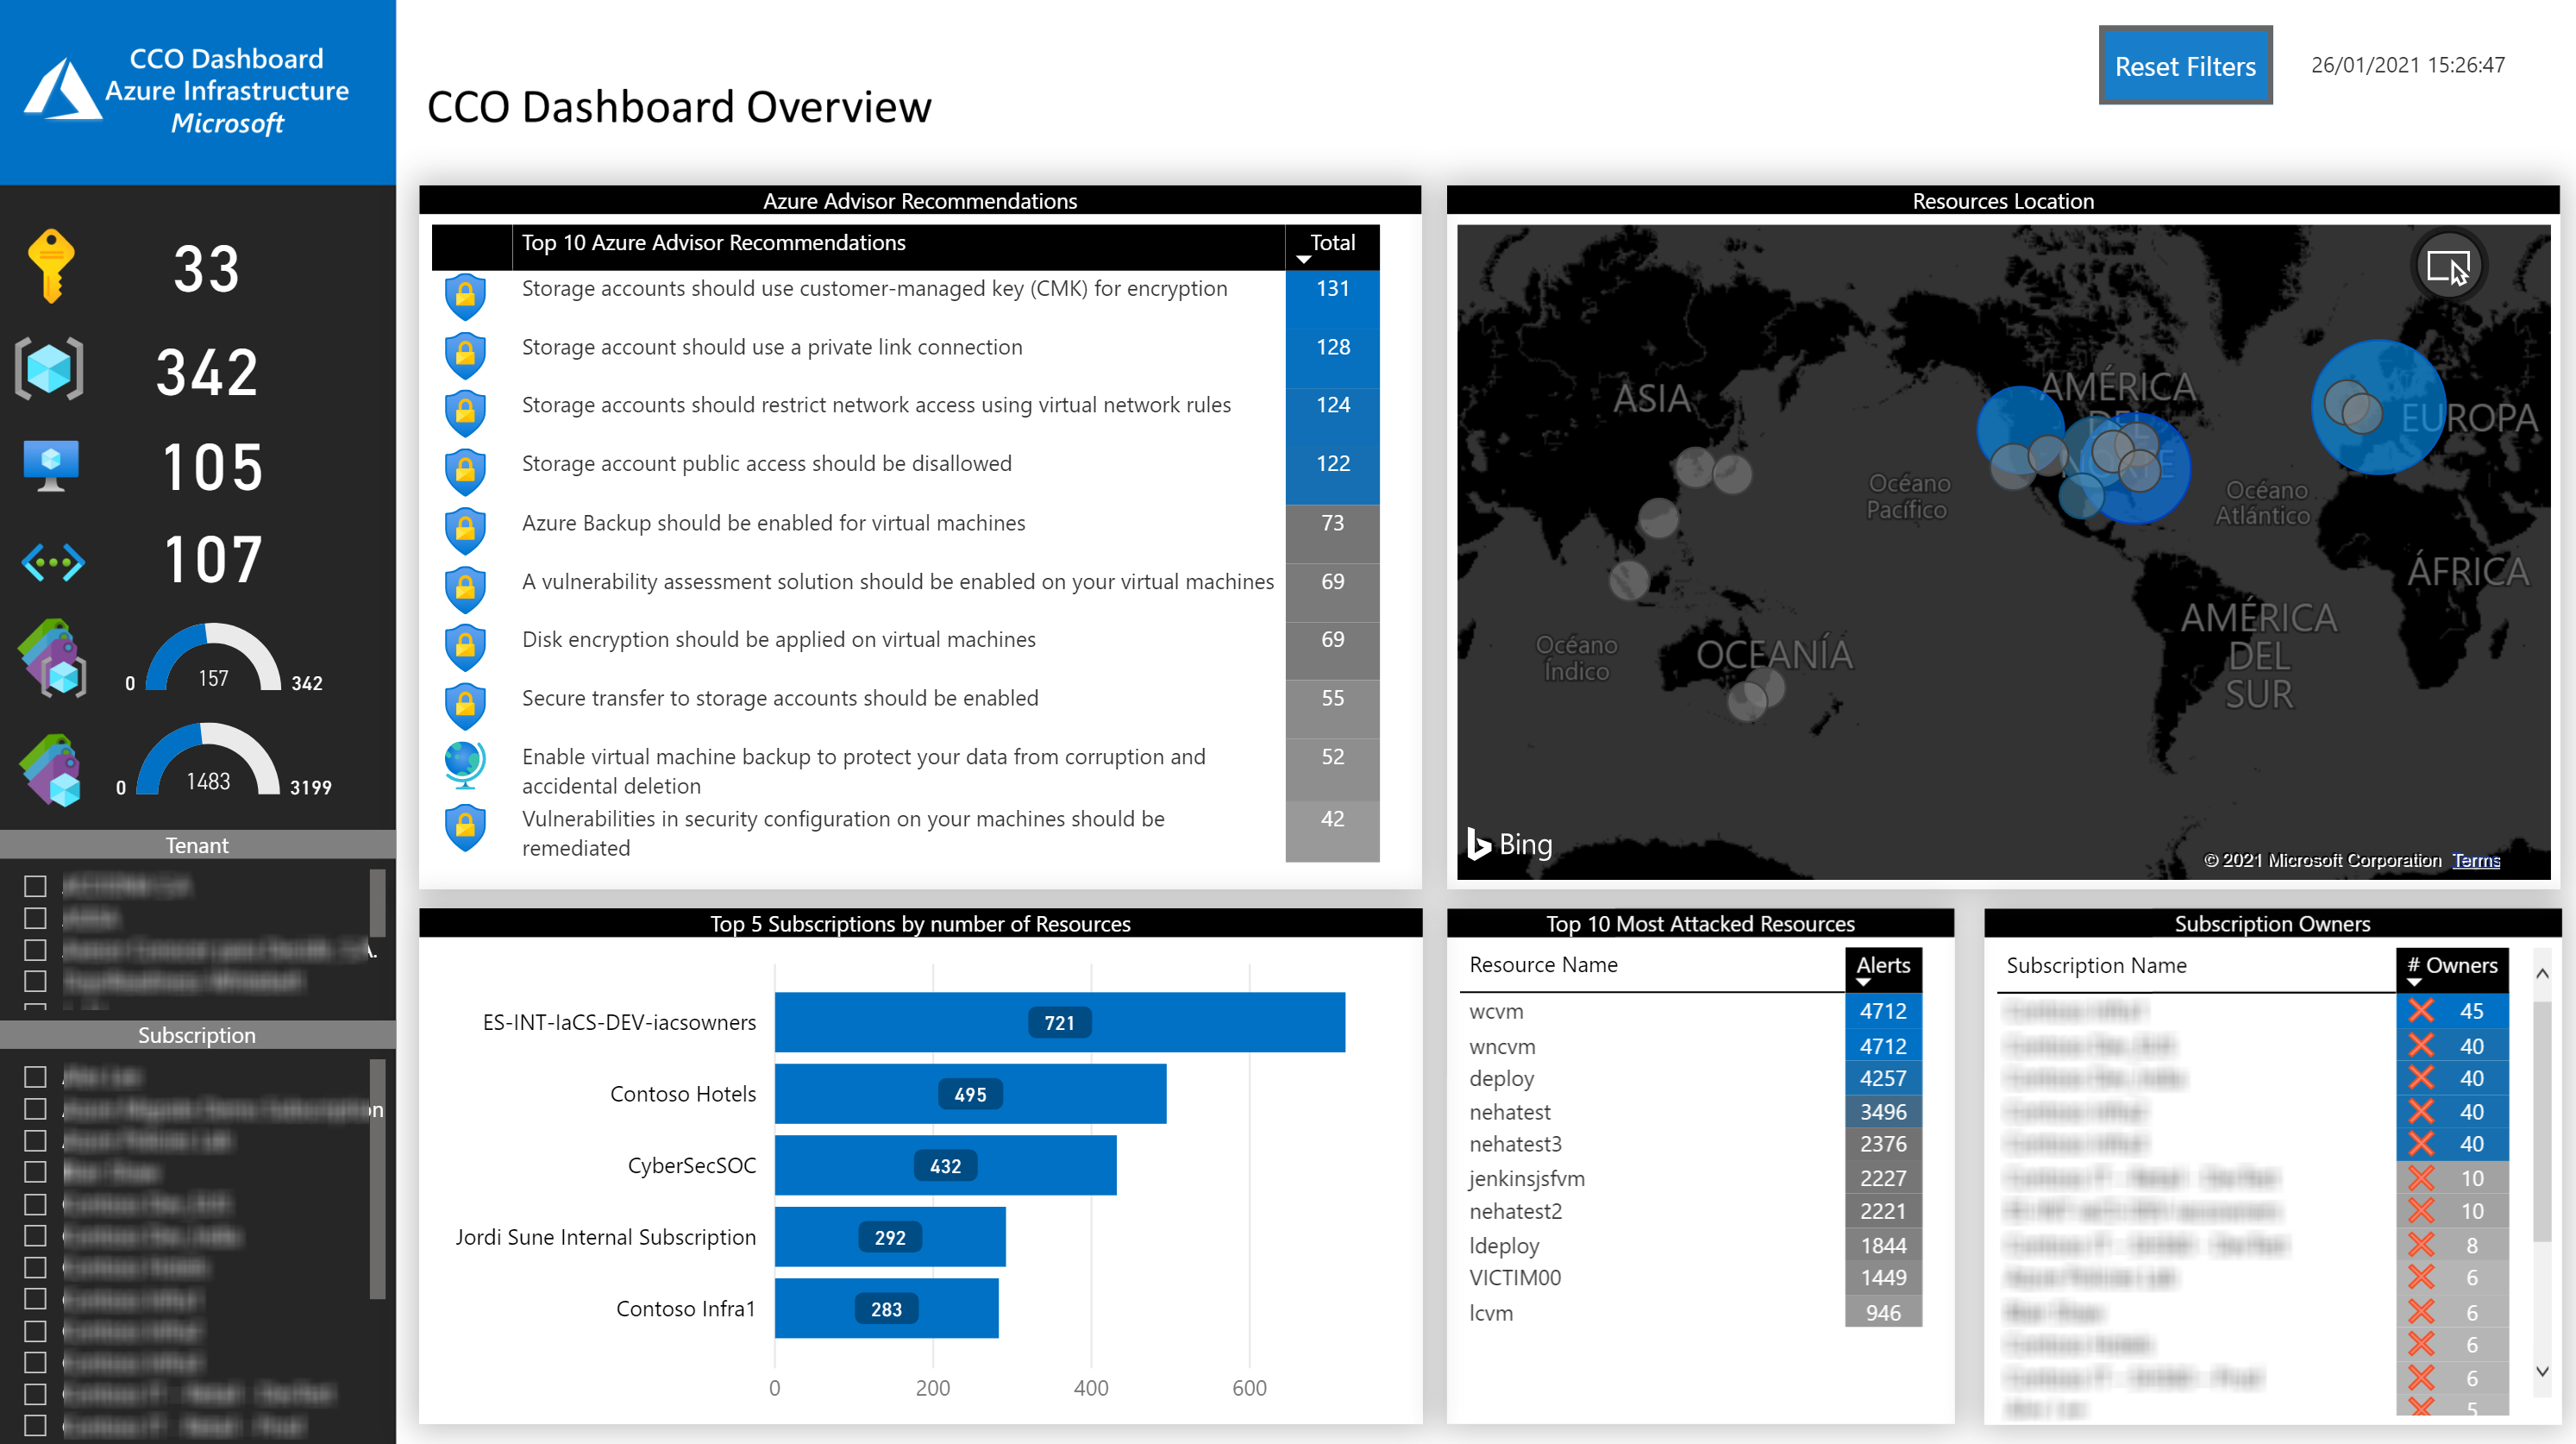Open the Terms link on map
The width and height of the screenshot is (2576, 1444).
[2475, 860]
